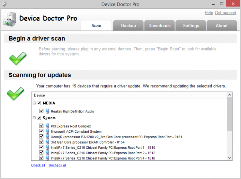The height and width of the screenshot is (179, 241).
Task: Click the Root Port 2 - 1E12 device icon
Action: 48,153
